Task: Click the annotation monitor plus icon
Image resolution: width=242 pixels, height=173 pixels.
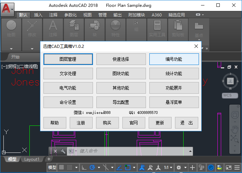Action: pos(192,168)
